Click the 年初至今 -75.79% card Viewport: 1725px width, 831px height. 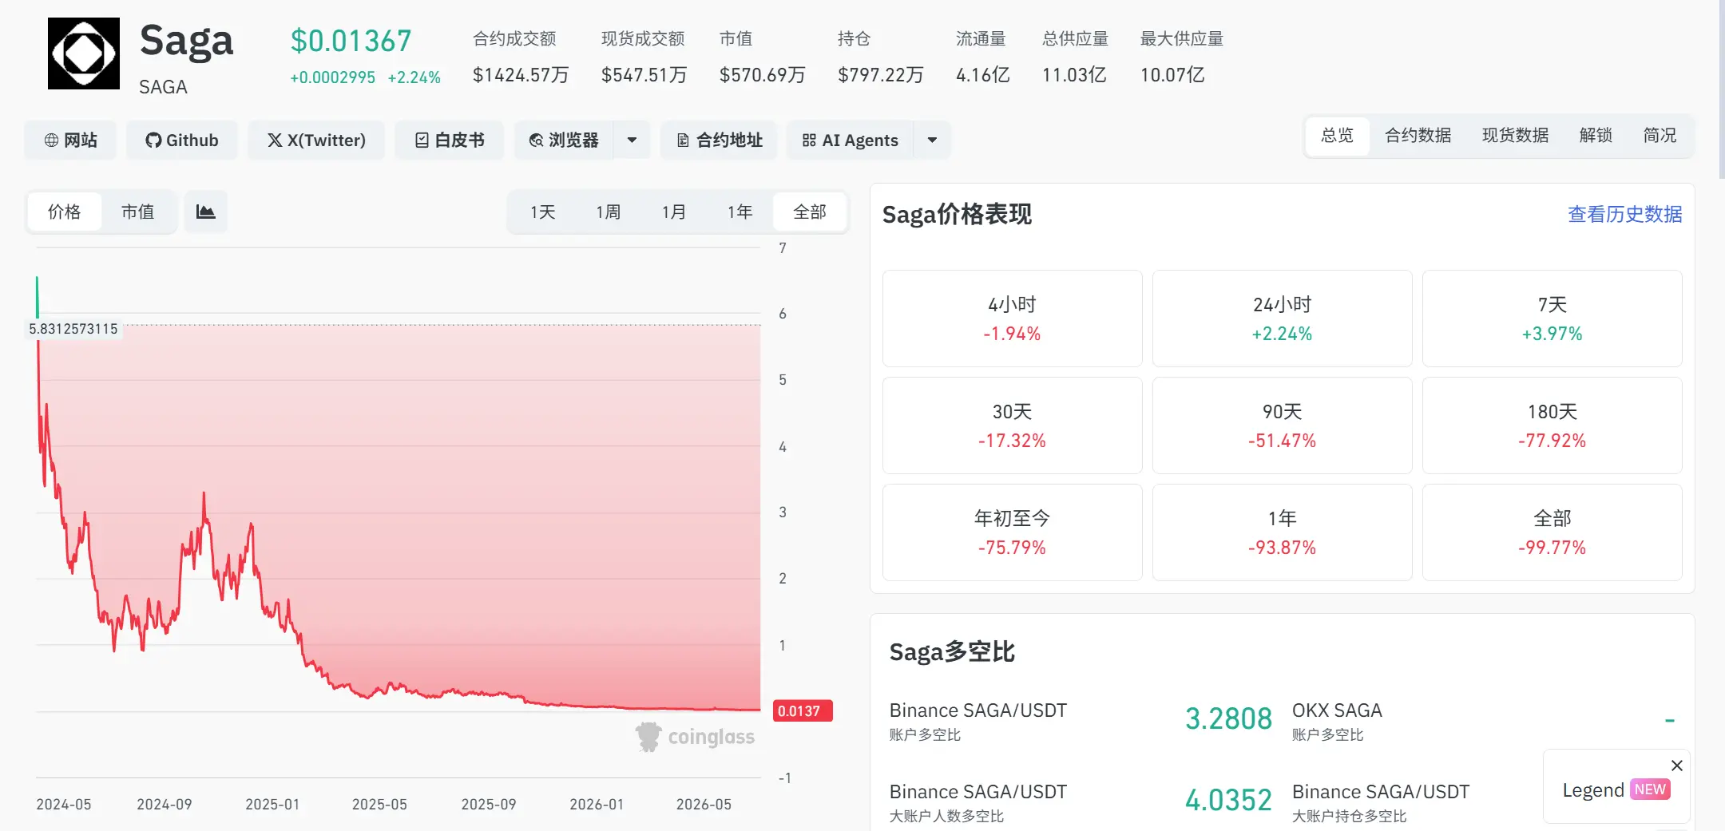[x=1012, y=532]
